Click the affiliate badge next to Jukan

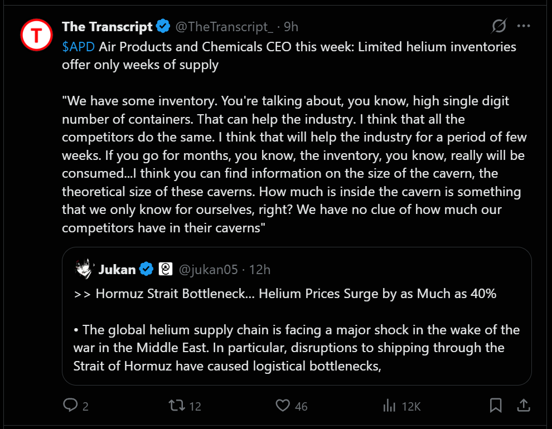166,269
